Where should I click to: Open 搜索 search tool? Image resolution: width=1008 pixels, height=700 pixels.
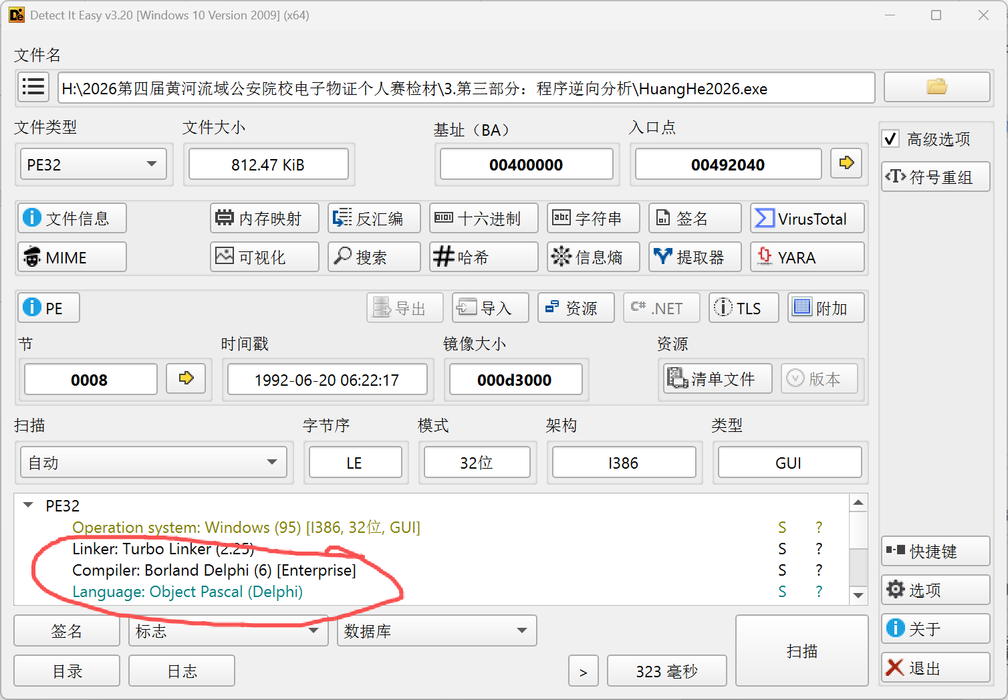click(374, 257)
